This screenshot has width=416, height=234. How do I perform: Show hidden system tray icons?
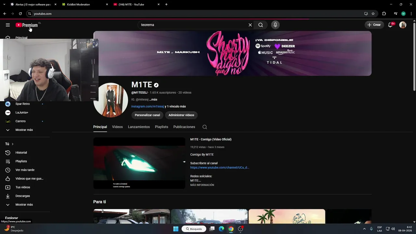tap(364, 229)
